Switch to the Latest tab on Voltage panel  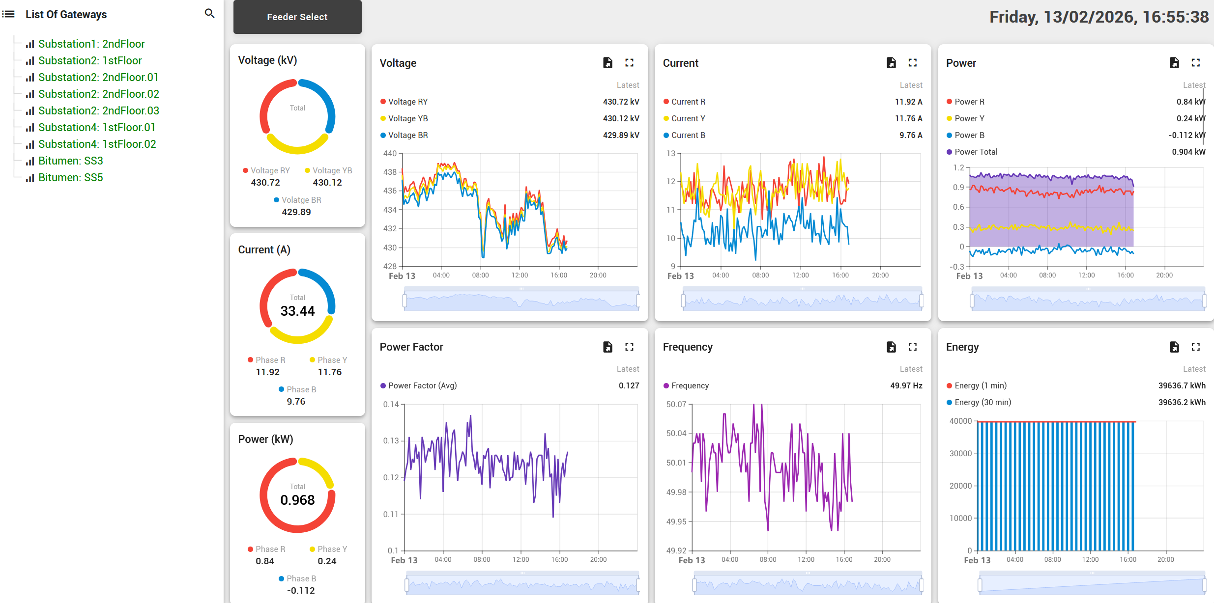point(628,85)
